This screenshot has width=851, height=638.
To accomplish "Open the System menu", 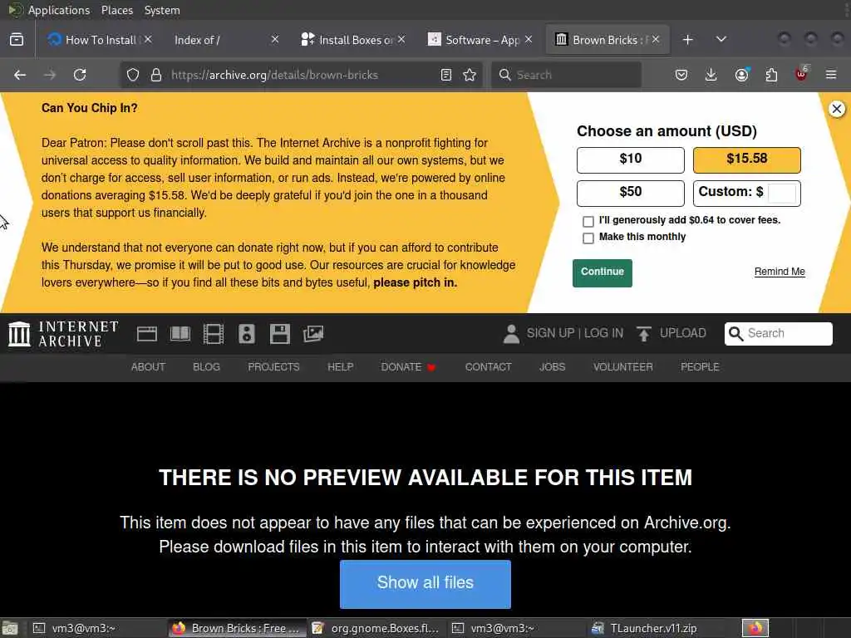I will (162, 10).
